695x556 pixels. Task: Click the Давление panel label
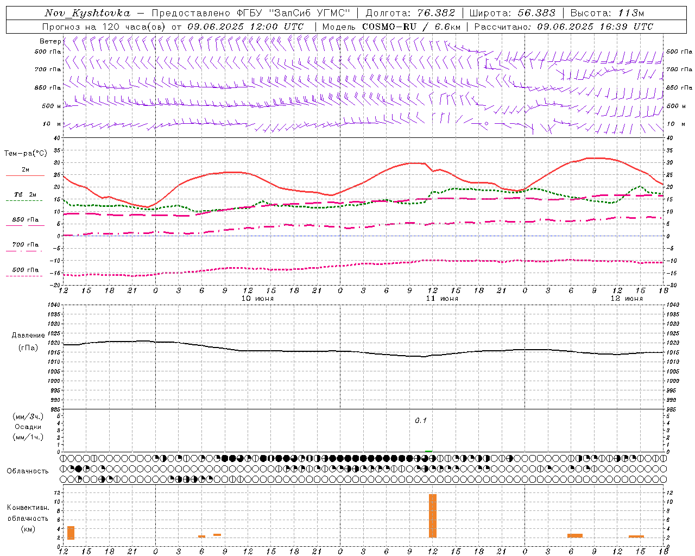28,336
